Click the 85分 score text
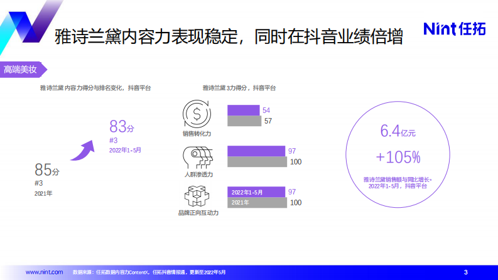Screen dimensions: 498x280 (47, 170)
